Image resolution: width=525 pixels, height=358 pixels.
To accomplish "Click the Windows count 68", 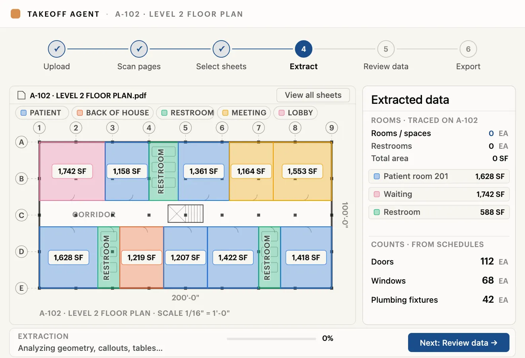I will coord(488,280).
